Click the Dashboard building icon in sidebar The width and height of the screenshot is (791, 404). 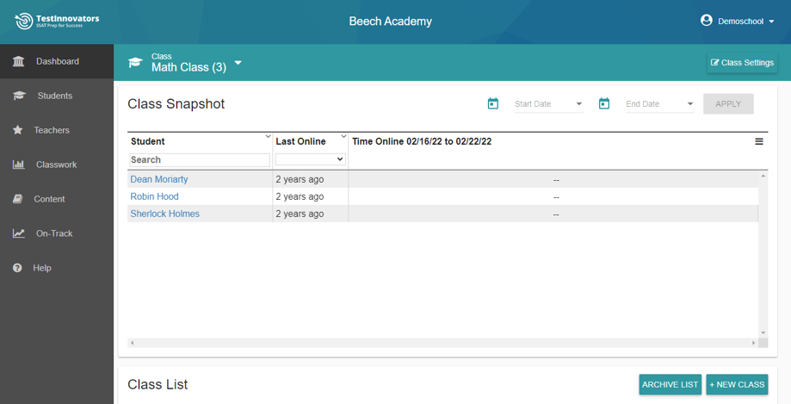click(x=19, y=62)
